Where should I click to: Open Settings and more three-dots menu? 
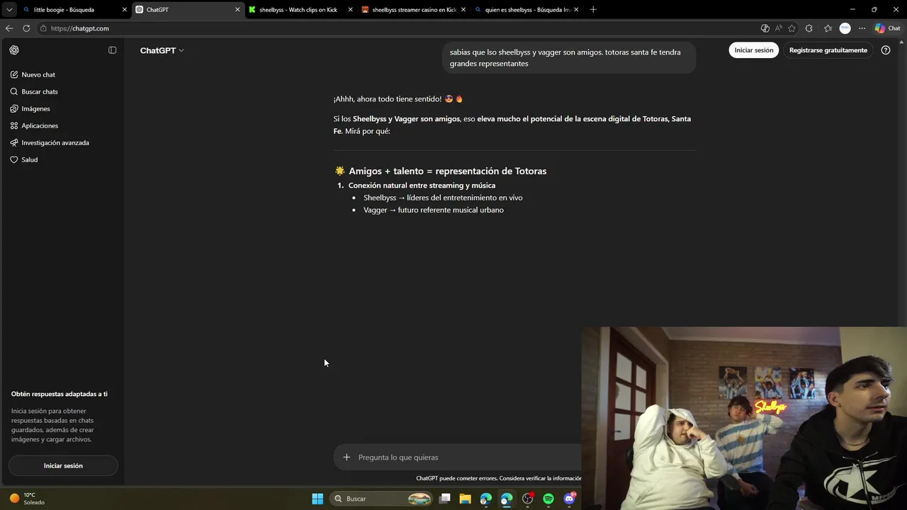pos(862,28)
